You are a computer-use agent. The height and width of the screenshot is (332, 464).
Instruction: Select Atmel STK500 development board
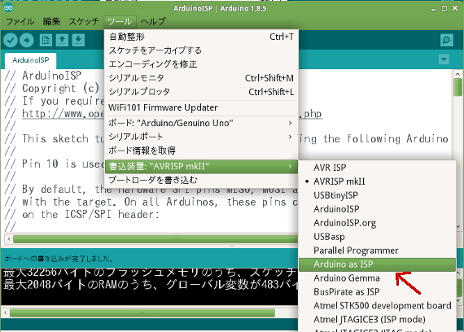(377, 306)
